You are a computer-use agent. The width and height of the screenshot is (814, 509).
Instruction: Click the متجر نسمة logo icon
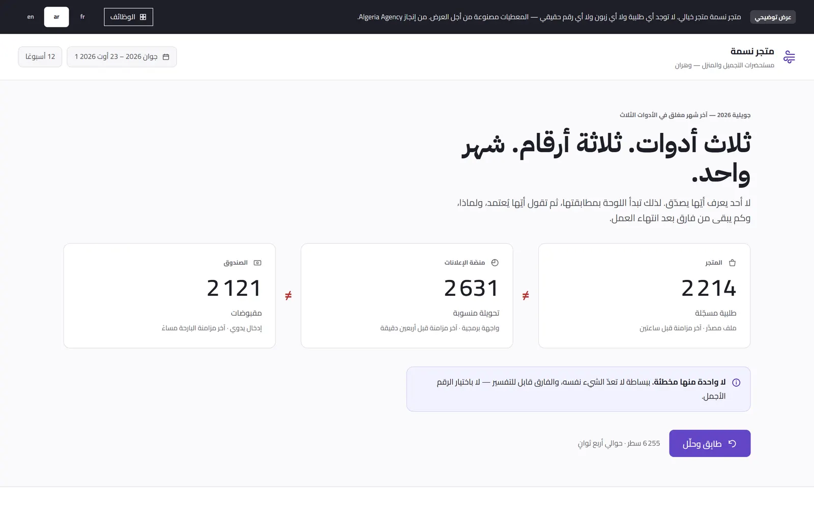point(789,57)
